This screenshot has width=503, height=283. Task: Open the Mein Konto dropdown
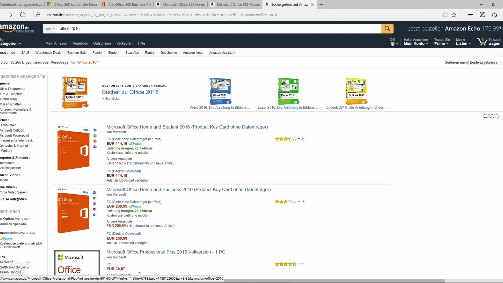coord(416,42)
